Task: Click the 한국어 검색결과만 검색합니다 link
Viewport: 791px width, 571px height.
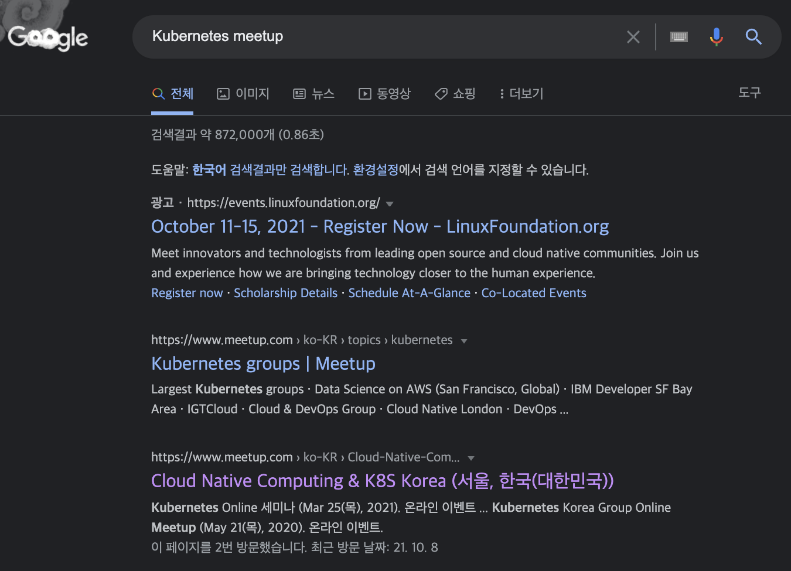Action: coord(271,170)
